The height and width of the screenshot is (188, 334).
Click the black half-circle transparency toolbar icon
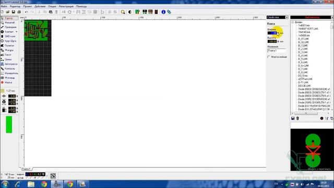pos(130,12)
